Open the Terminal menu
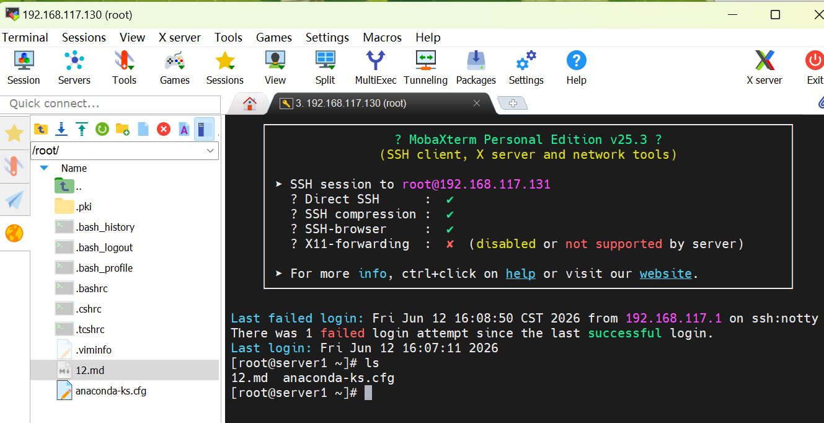 tap(25, 37)
